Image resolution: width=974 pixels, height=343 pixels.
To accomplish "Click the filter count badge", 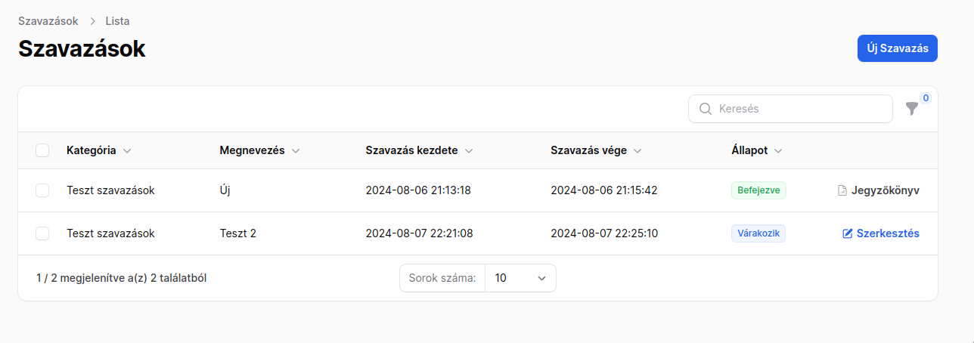I will point(926,98).
